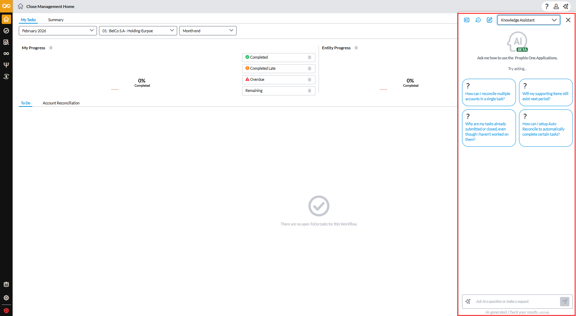Expand the February 2026 period dropdown

click(58, 31)
